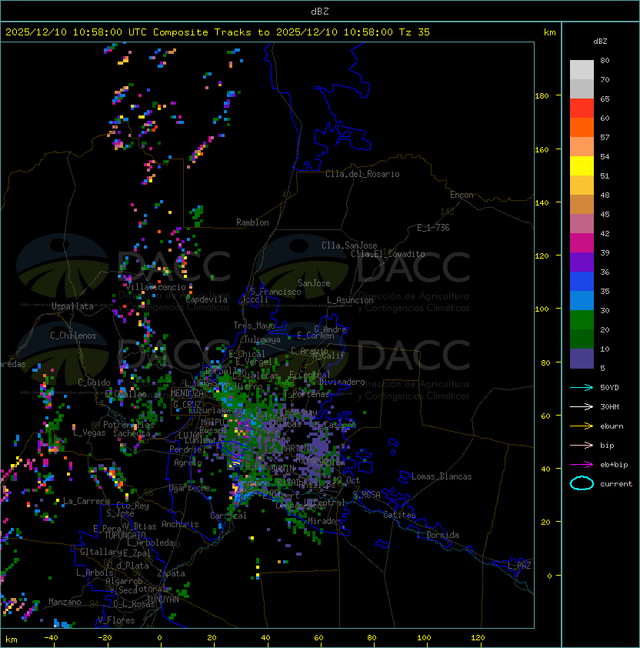The height and width of the screenshot is (648, 640).
Task: Click the Anchoris place label
Action: [x=180, y=524]
